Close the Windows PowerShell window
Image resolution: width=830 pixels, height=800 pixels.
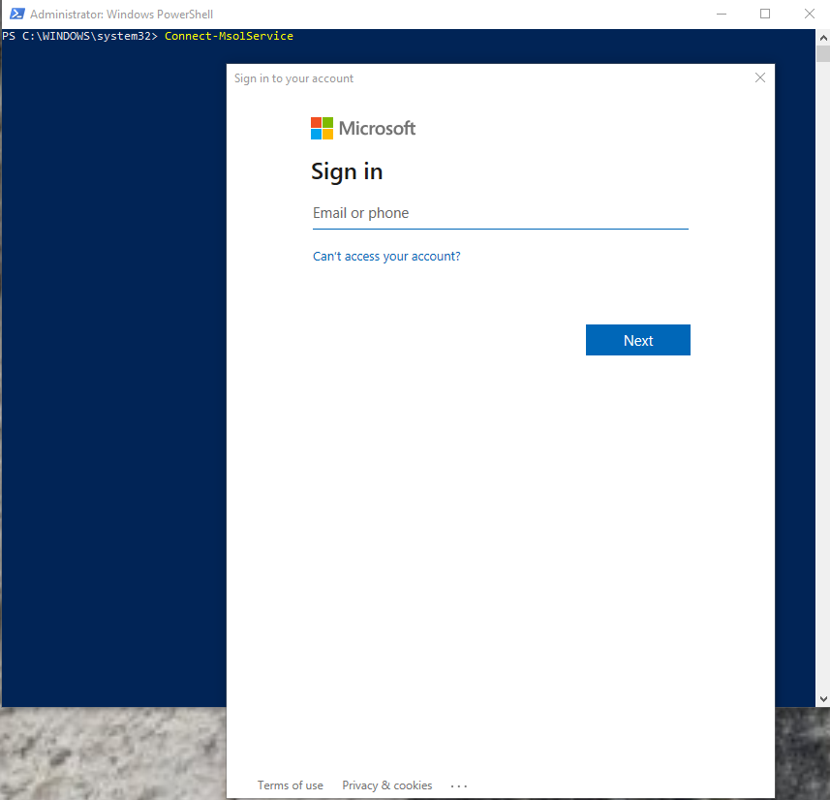click(x=810, y=14)
